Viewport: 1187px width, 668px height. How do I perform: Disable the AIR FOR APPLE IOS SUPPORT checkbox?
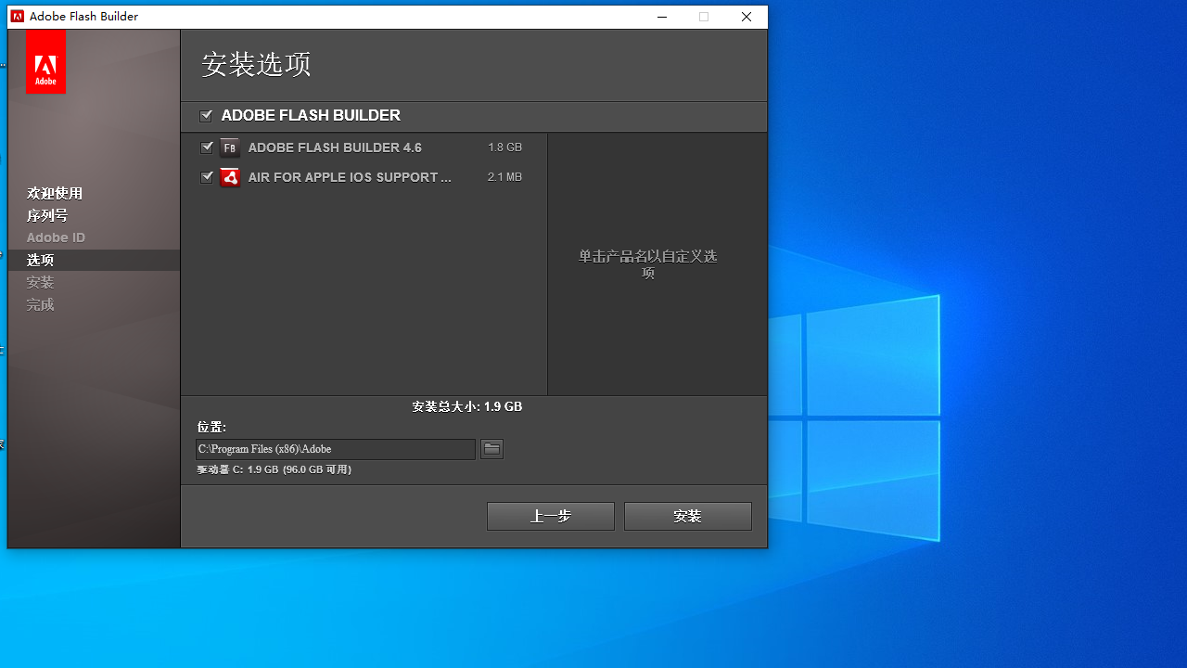click(206, 176)
